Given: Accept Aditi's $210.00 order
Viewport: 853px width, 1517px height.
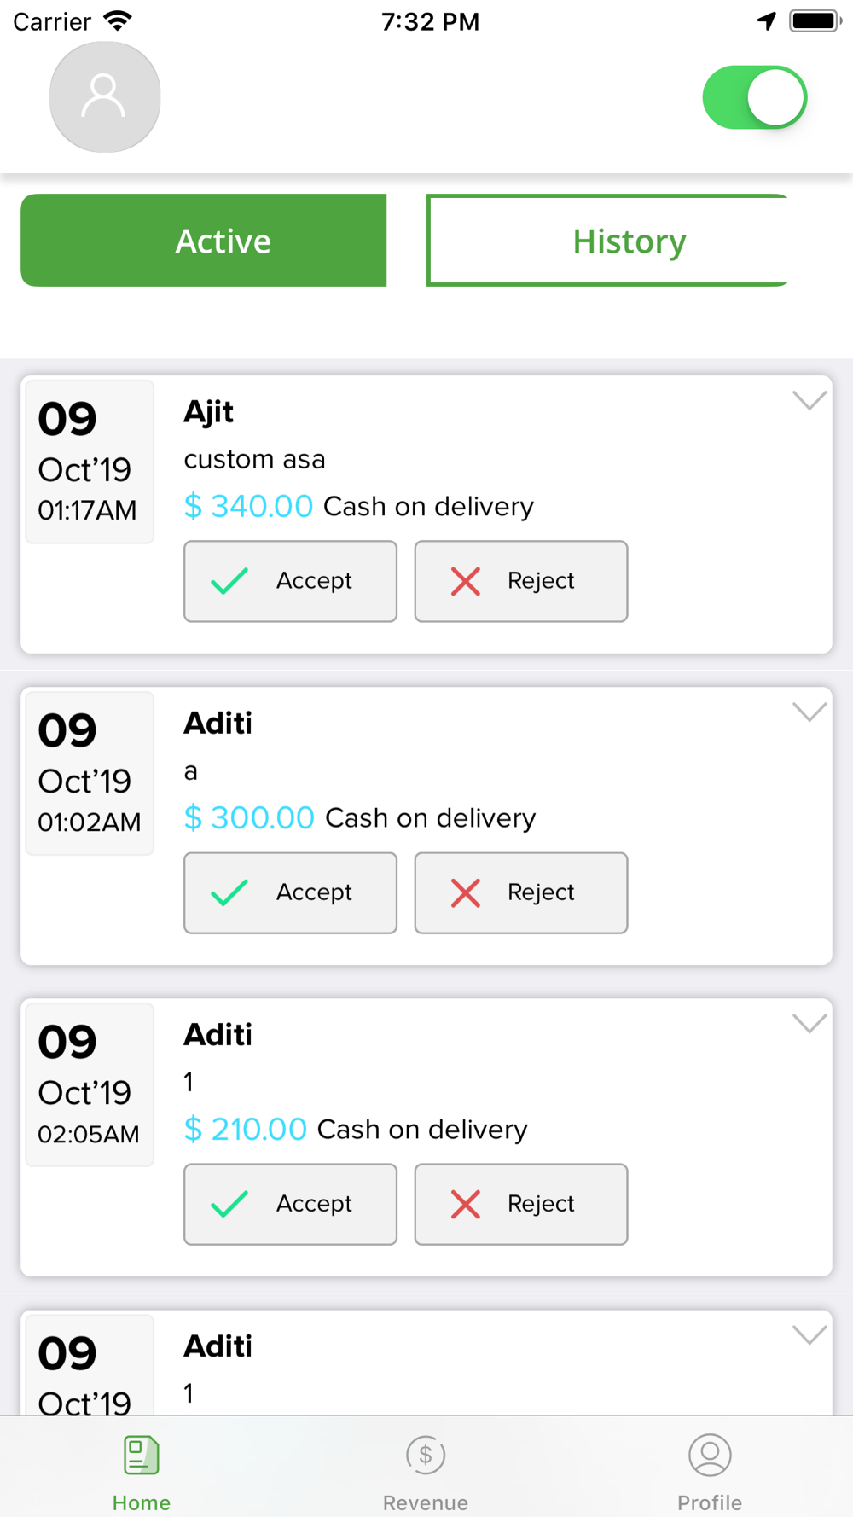Looking at the screenshot, I should click(x=291, y=1204).
